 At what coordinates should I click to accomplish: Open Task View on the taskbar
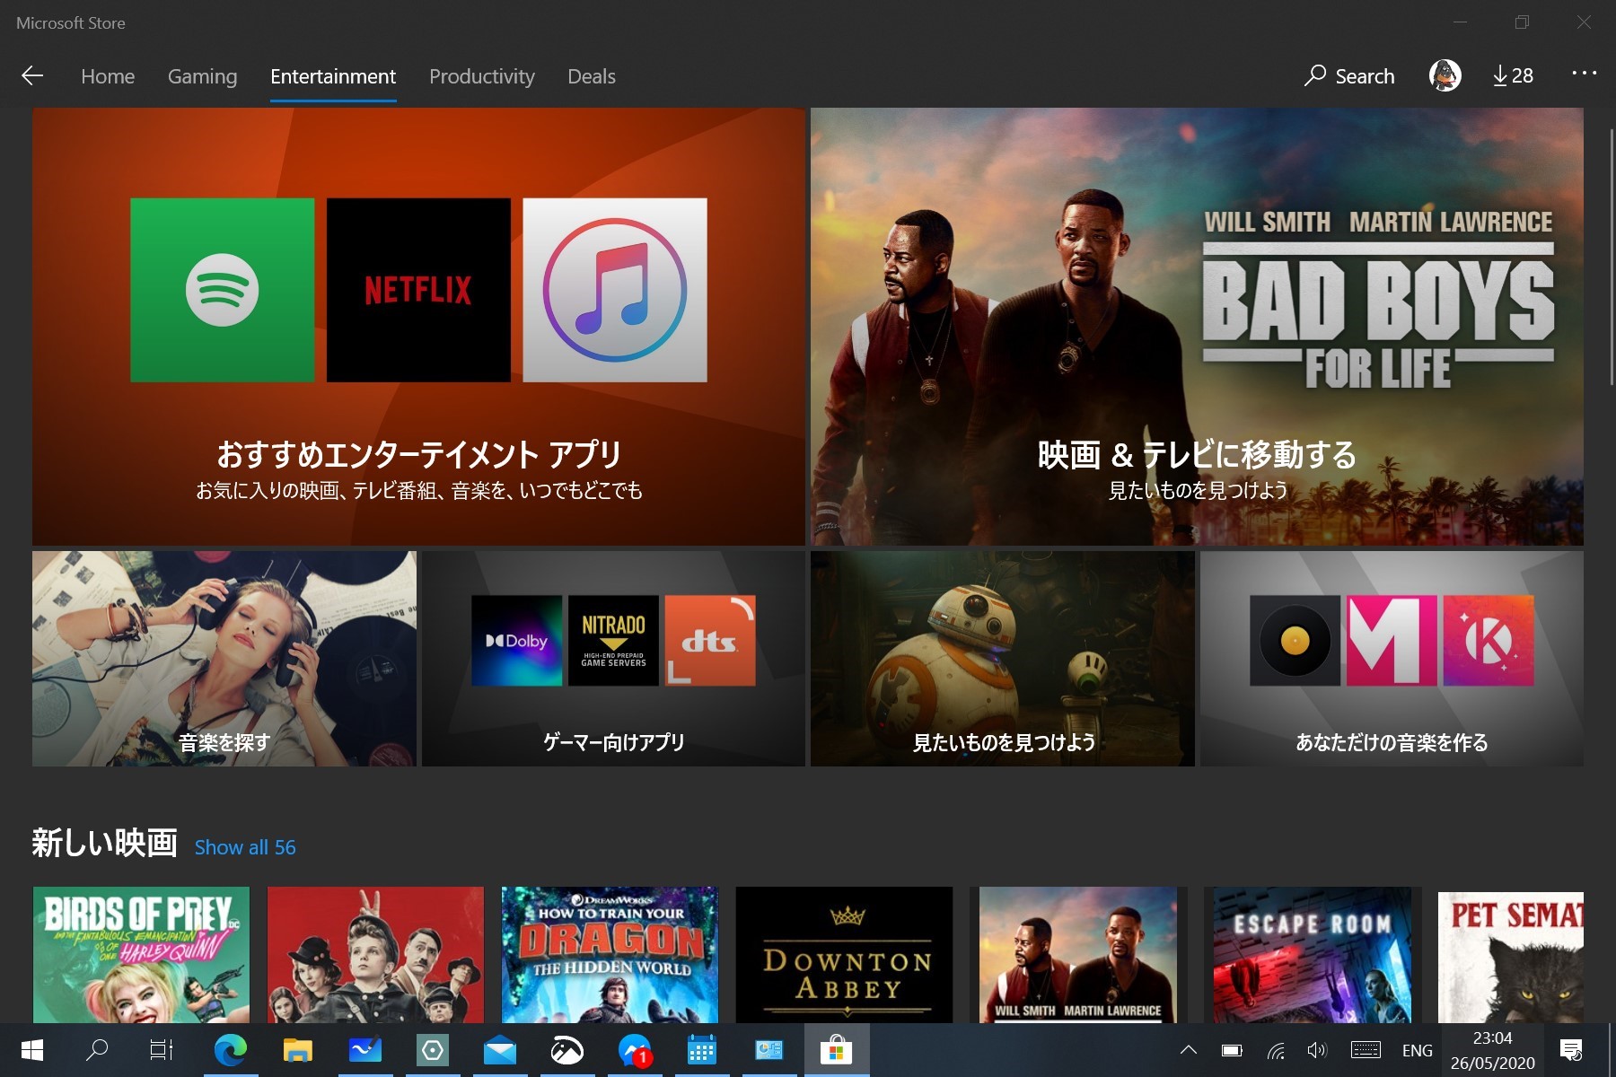pos(162,1050)
